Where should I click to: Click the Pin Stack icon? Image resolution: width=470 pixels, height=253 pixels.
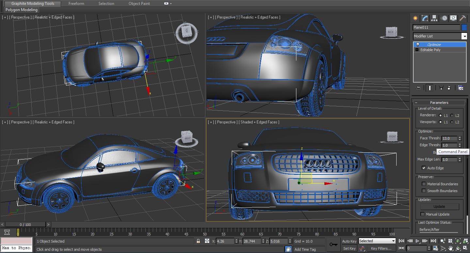tap(417, 88)
